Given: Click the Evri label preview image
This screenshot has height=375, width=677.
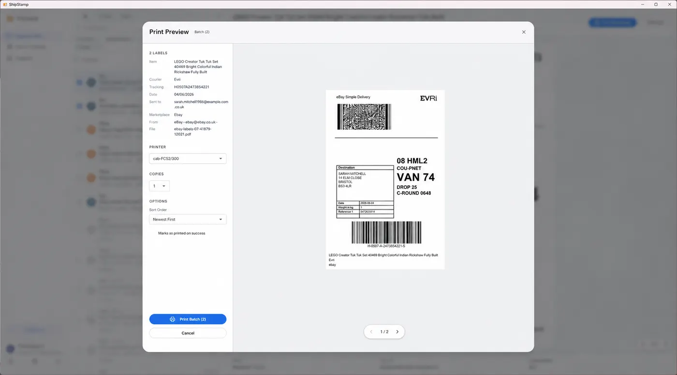Looking at the screenshot, I should 385,180.
